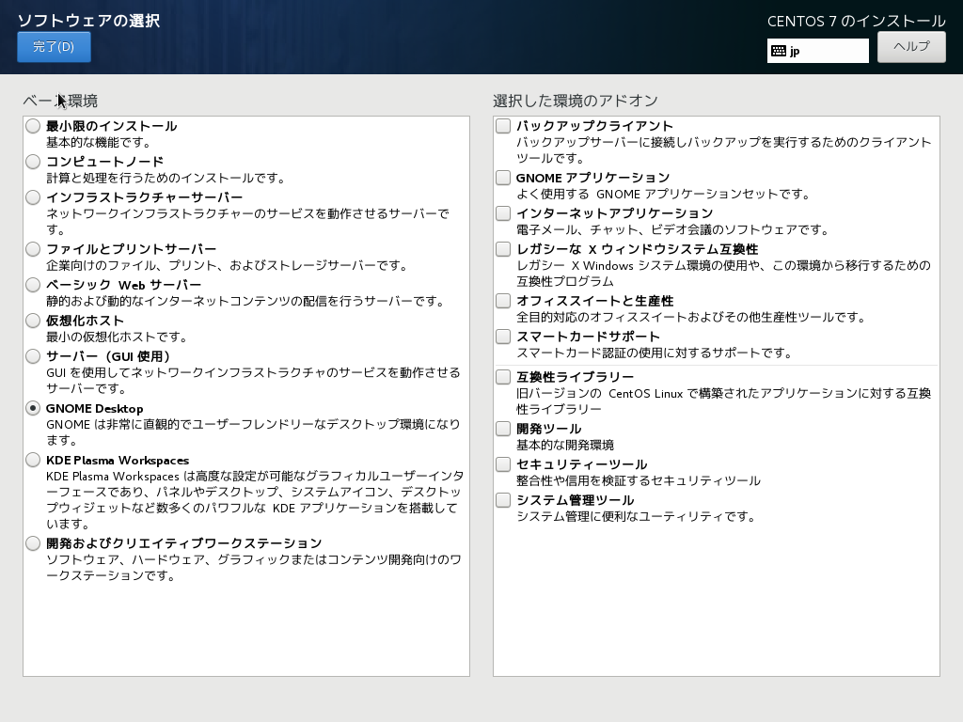The height and width of the screenshot is (722, 963).
Task: Select GNOME Desktop radio button
Action: [33, 408]
